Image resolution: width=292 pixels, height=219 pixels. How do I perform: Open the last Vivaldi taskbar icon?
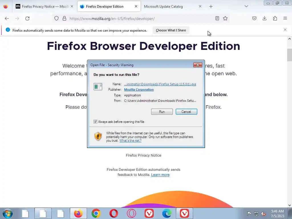coord(184,213)
